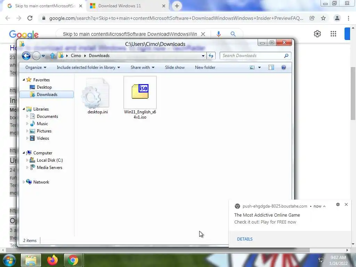The width and height of the screenshot is (356, 267).
Task: Bookmark this page with star
Action: click(323, 18)
